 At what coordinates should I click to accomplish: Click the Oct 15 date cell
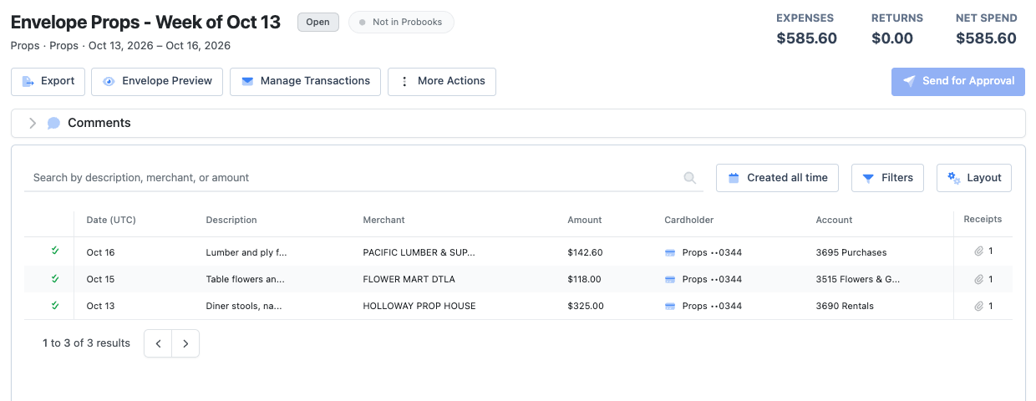[x=100, y=279]
